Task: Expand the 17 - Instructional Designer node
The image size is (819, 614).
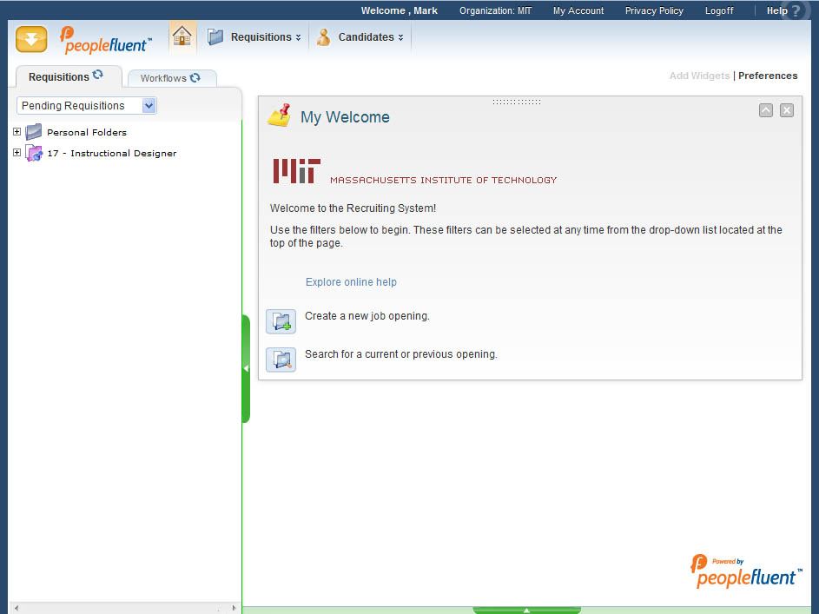Action: [17, 153]
